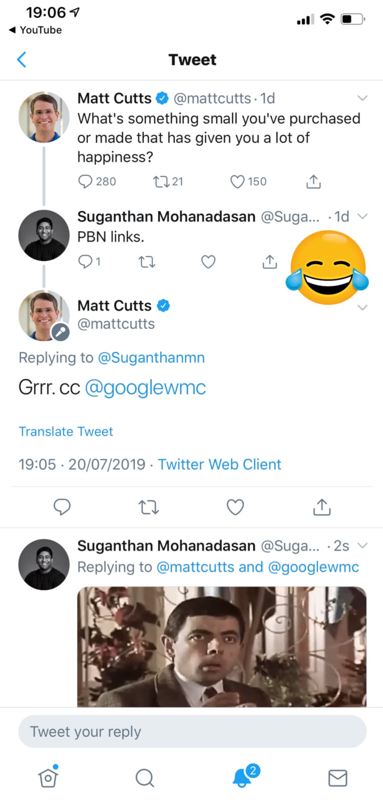Open the Search tab
The width and height of the screenshot is (383, 802).
[x=145, y=777]
